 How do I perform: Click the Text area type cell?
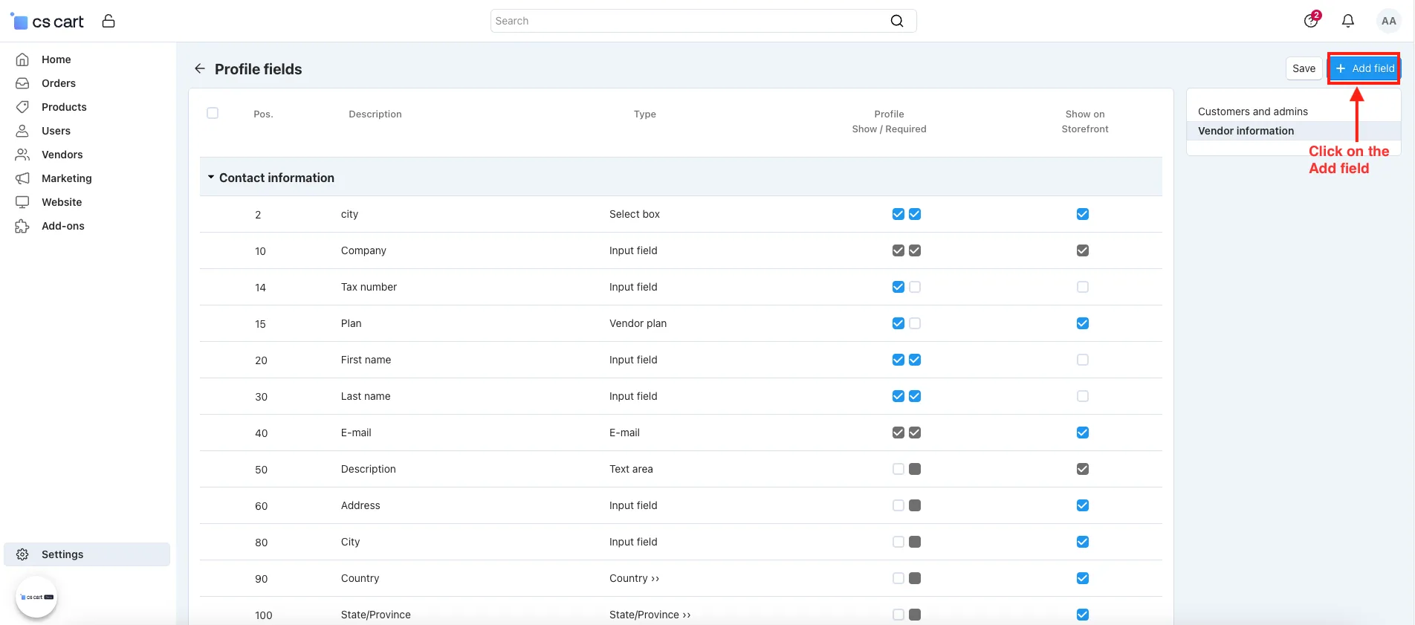tap(631, 469)
